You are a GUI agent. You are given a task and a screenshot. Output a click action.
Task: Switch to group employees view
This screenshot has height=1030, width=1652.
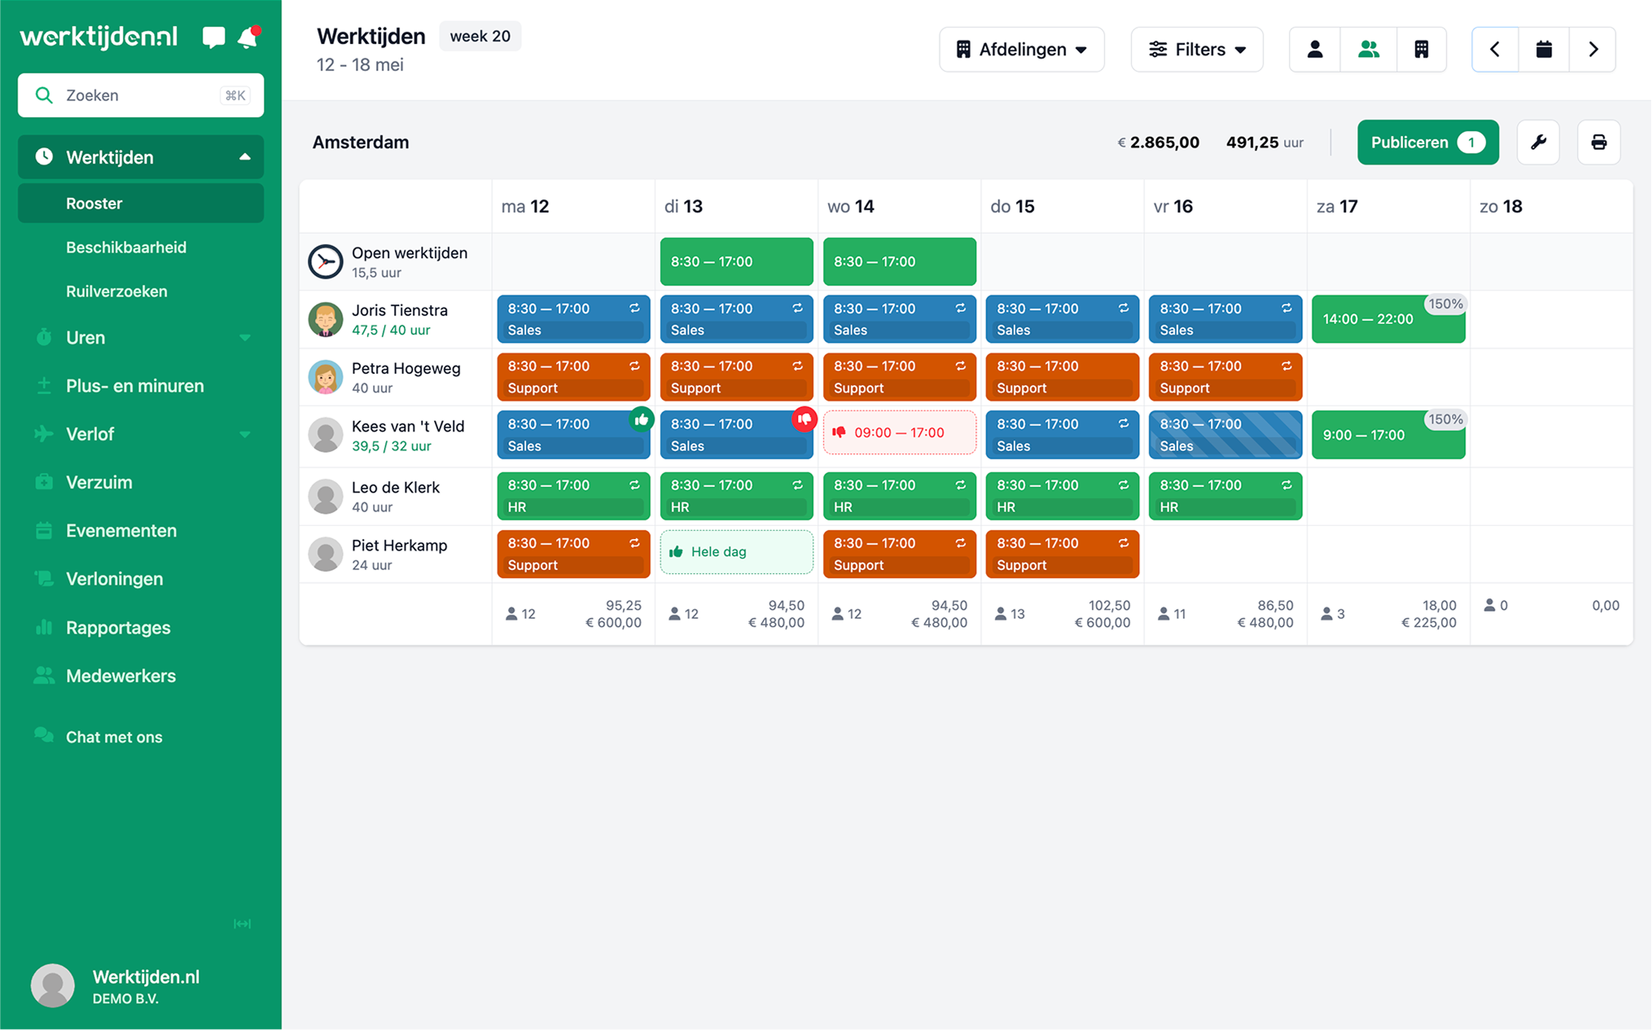click(1368, 50)
